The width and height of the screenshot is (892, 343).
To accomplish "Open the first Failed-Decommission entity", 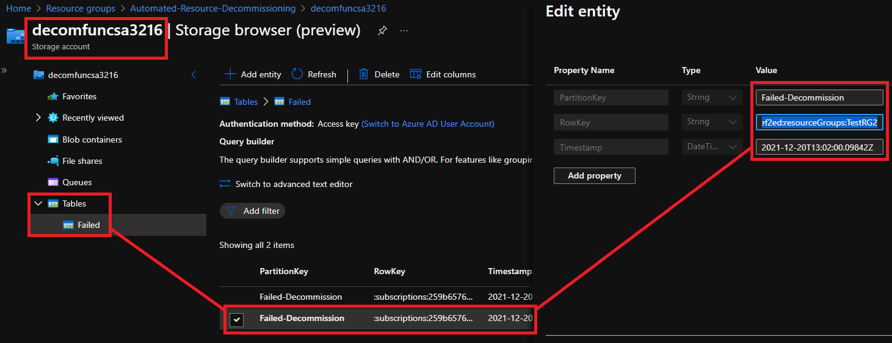I will [301, 297].
